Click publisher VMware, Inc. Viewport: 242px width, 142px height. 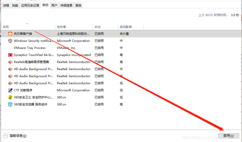[66, 48]
